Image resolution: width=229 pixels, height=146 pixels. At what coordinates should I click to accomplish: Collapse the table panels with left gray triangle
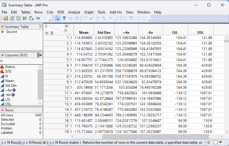pos(46,26)
